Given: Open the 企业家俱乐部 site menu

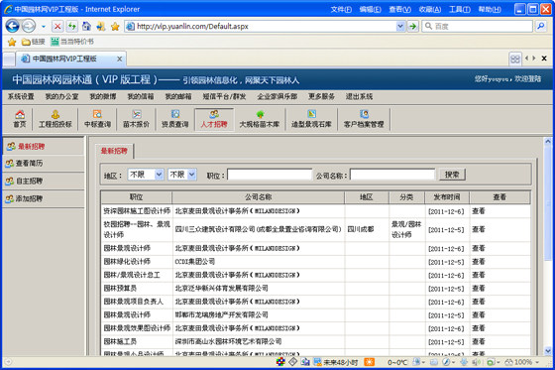Looking at the screenshot, I should coord(277,96).
